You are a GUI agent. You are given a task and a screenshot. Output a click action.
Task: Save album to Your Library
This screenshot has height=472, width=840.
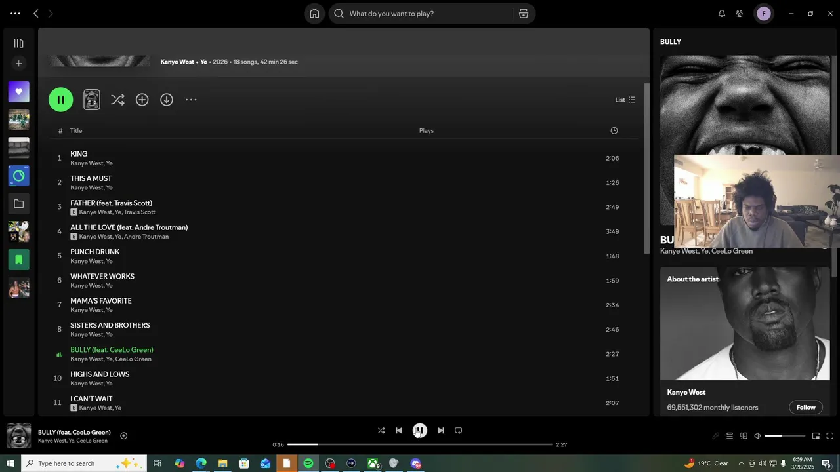tap(142, 100)
